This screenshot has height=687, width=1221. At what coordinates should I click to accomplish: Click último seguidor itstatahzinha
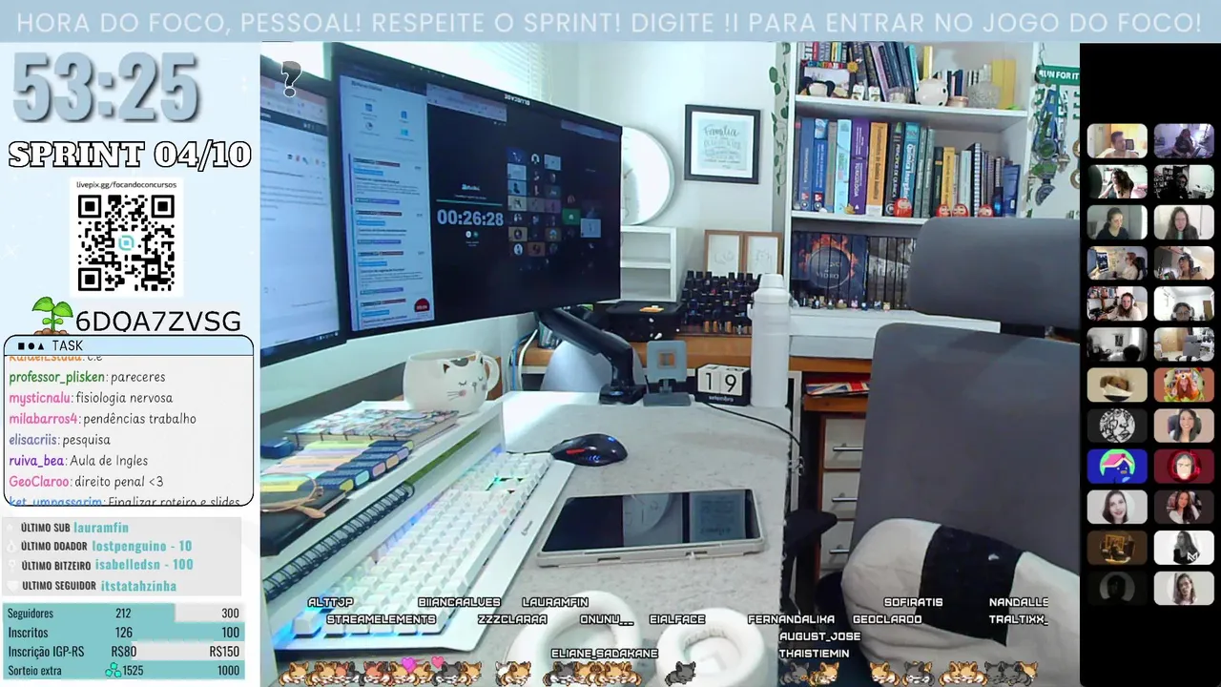(139, 586)
